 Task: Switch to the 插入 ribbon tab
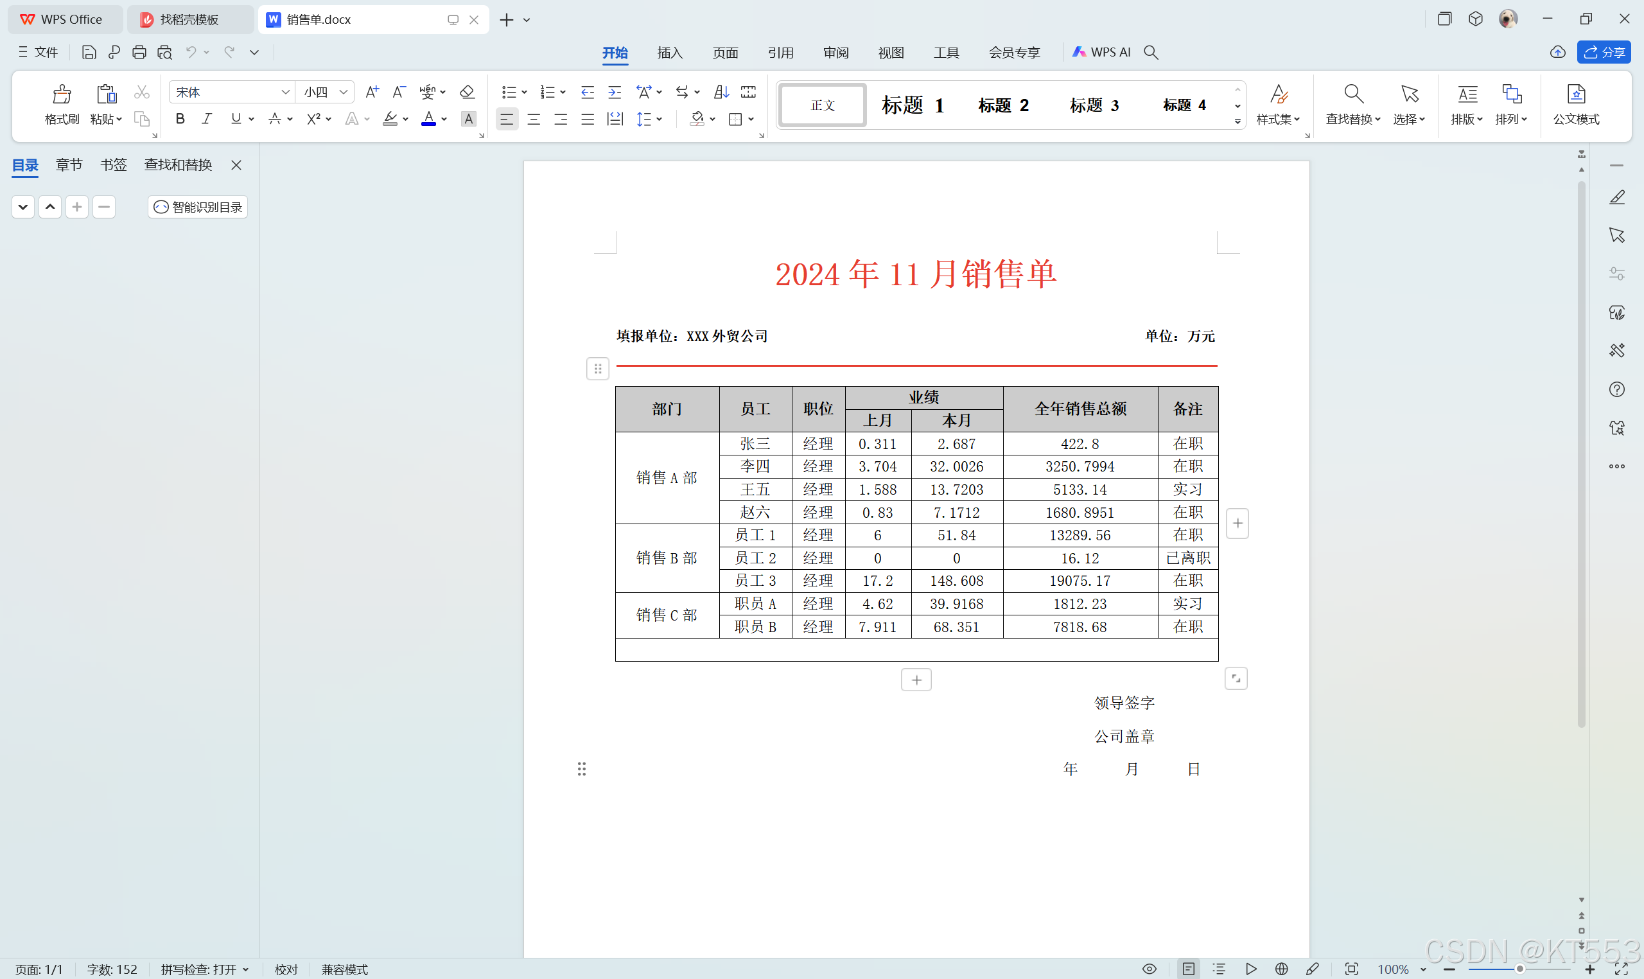(x=669, y=52)
